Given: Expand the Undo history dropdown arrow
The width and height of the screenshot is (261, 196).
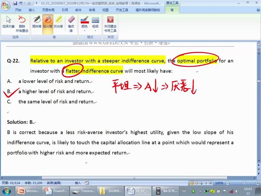Looking at the screenshot, I should coord(25,3).
